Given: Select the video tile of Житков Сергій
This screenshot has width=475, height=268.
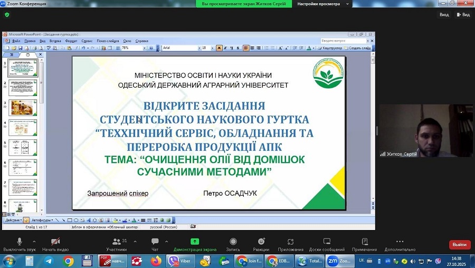Looking at the screenshot, I should 425,130.
